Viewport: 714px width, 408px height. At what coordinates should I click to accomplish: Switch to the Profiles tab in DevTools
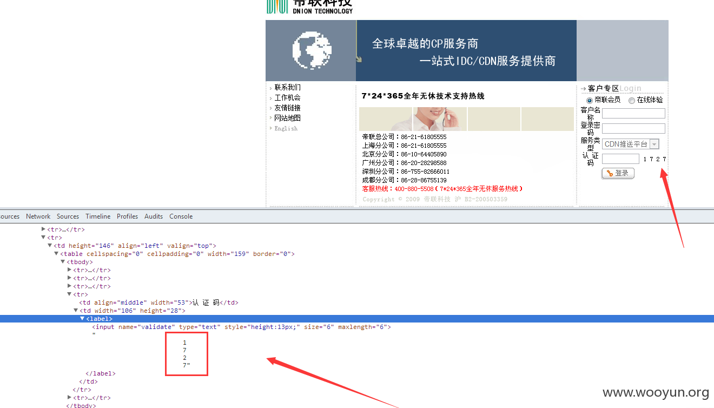[x=128, y=216]
